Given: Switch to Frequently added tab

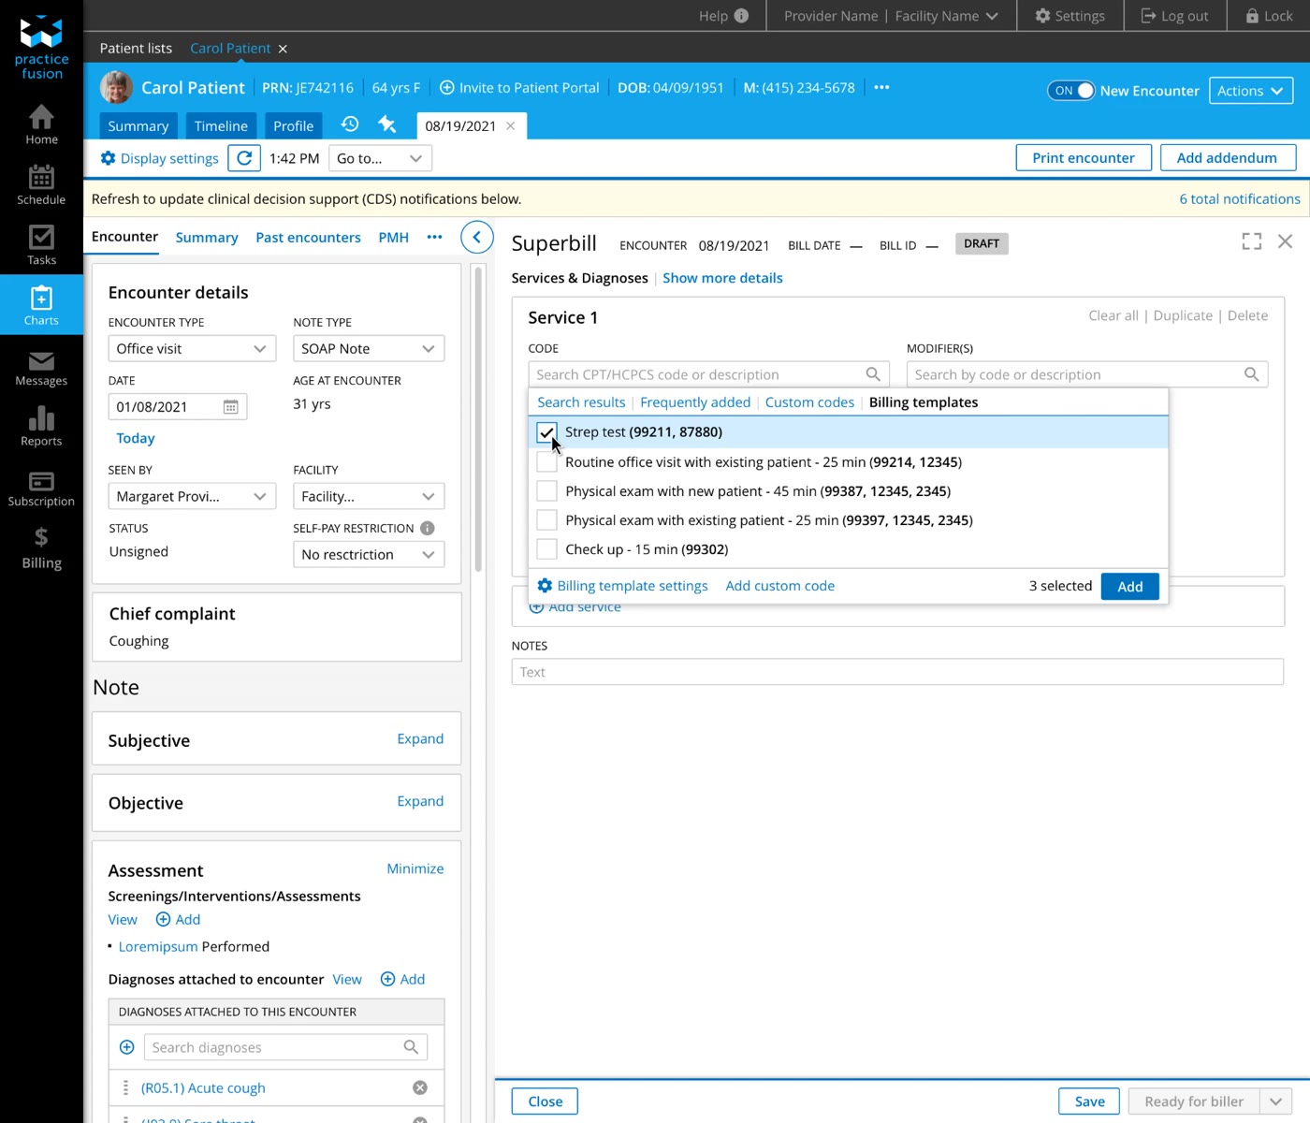Looking at the screenshot, I should [695, 402].
